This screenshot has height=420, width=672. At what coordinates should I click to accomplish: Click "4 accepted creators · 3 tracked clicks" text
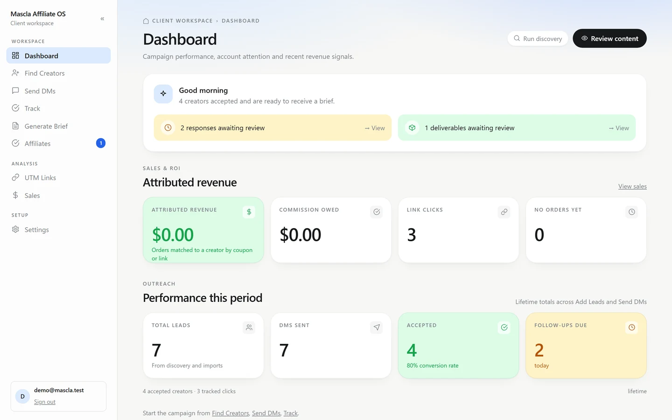pyautogui.click(x=189, y=392)
